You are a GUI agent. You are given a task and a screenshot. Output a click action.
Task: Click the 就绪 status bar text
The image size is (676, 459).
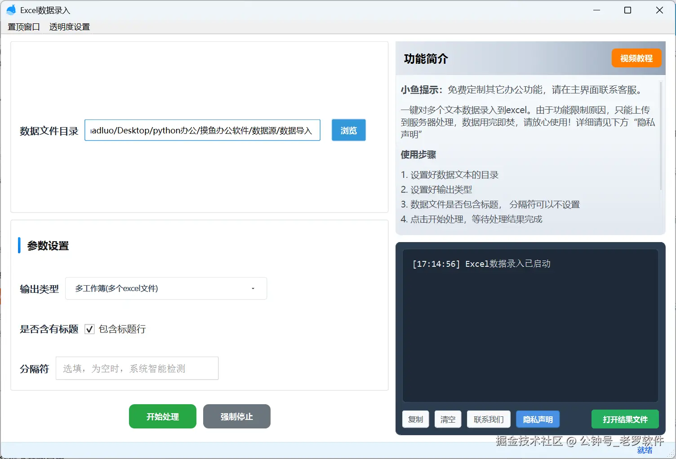(645, 450)
